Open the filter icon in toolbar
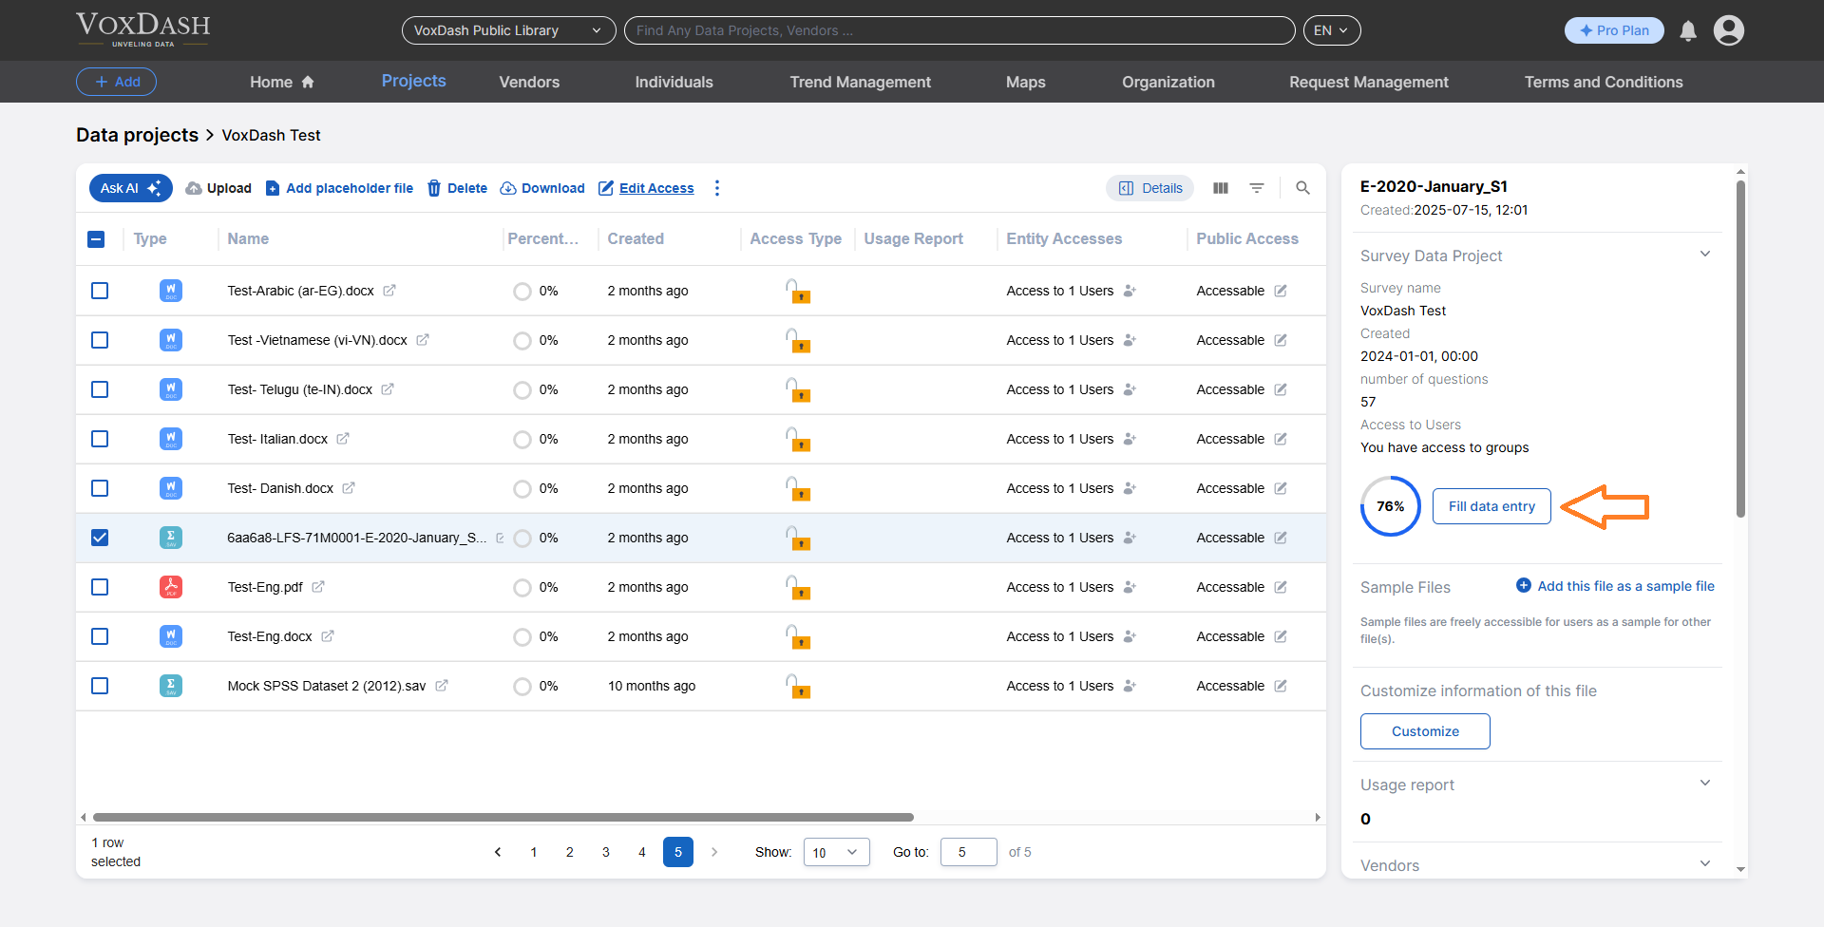The image size is (1824, 927). 1257,188
